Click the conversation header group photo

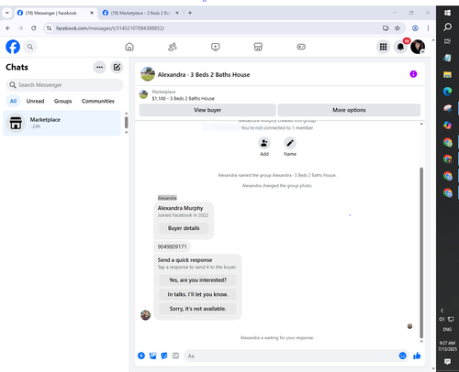pyautogui.click(x=148, y=74)
